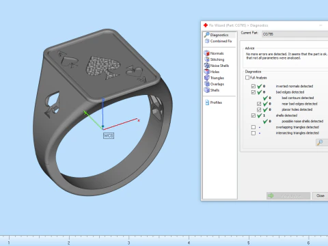Click the Current Part field CG795
Screen dimensions: 328x246
click(295, 34)
